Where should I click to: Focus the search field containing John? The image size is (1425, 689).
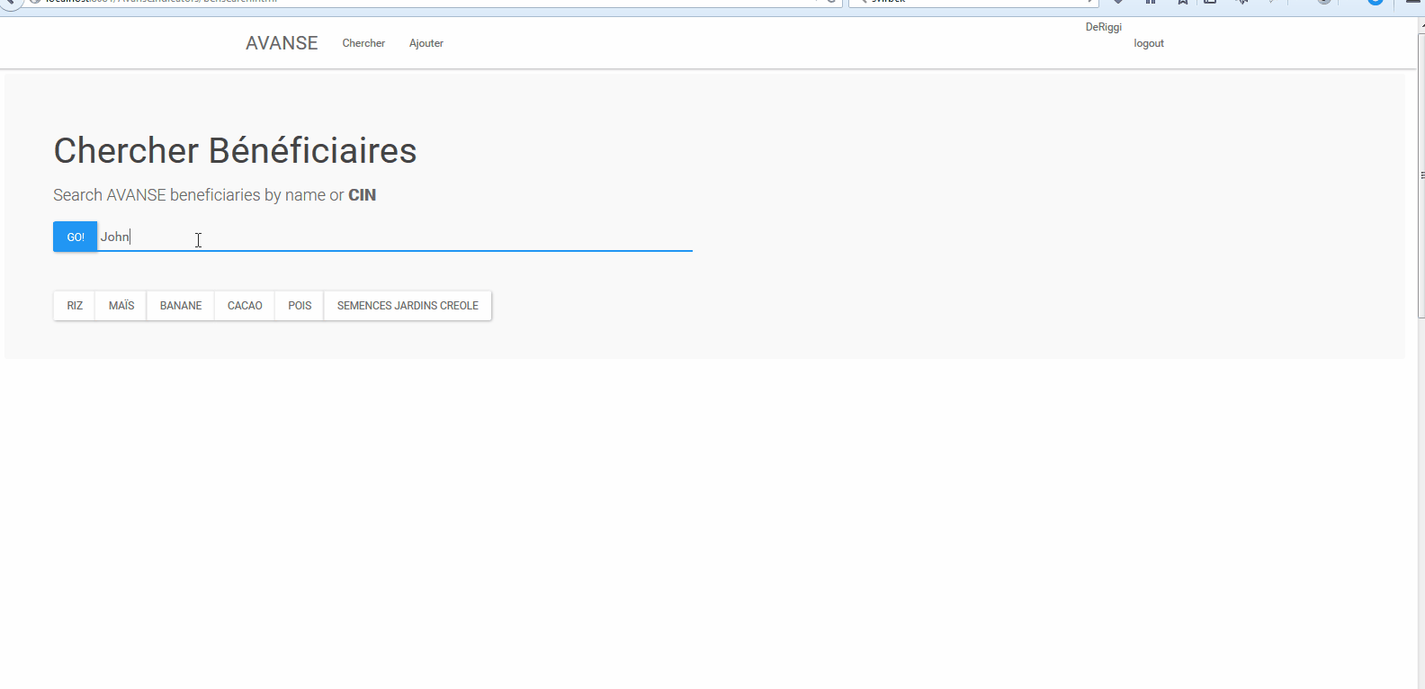pyautogui.click(x=395, y=237)
